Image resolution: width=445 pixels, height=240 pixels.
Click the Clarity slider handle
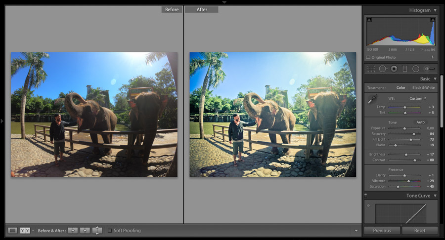point(404,175)
